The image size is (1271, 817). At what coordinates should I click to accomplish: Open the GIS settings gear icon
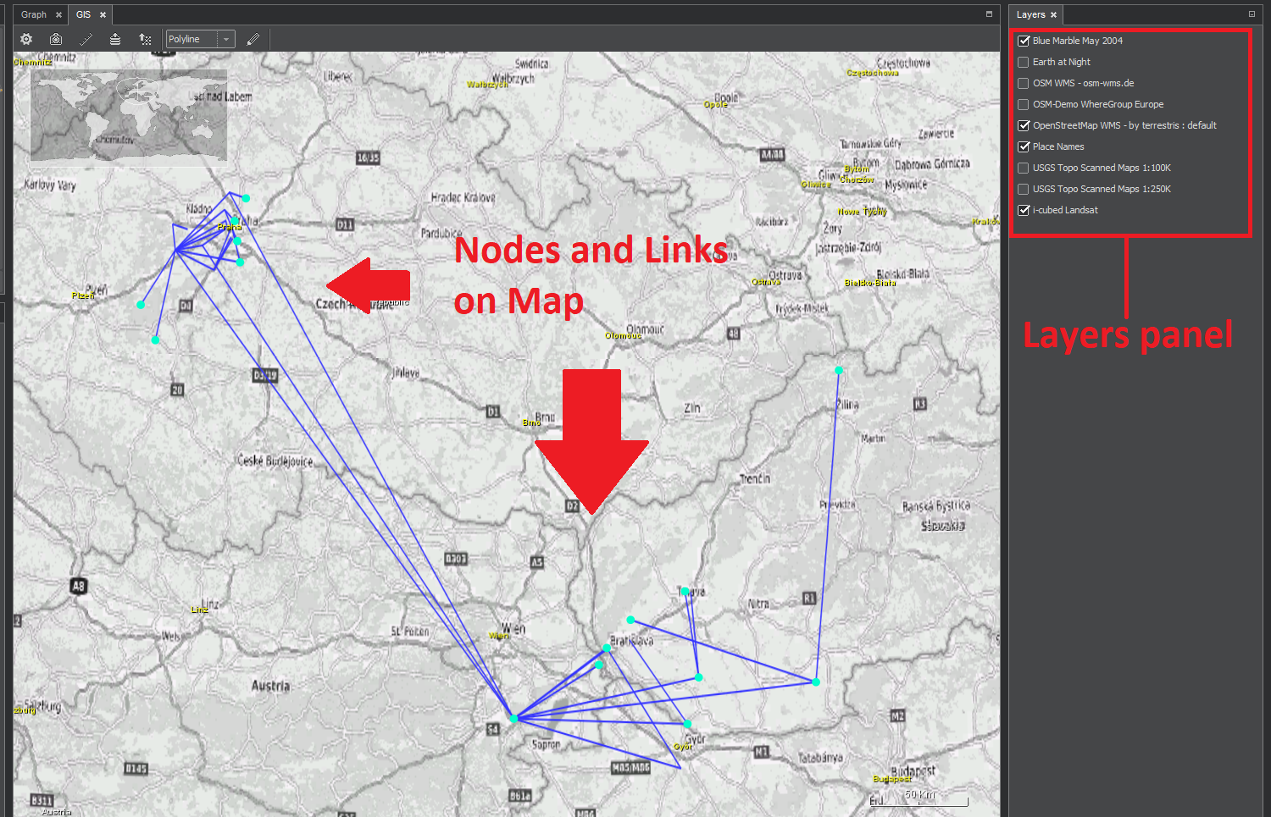(x=25, y=39)
